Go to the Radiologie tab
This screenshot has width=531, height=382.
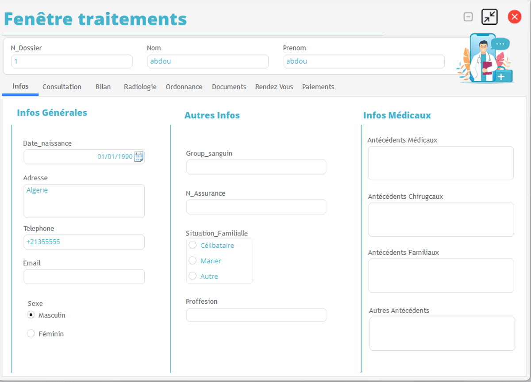point(140,87)
